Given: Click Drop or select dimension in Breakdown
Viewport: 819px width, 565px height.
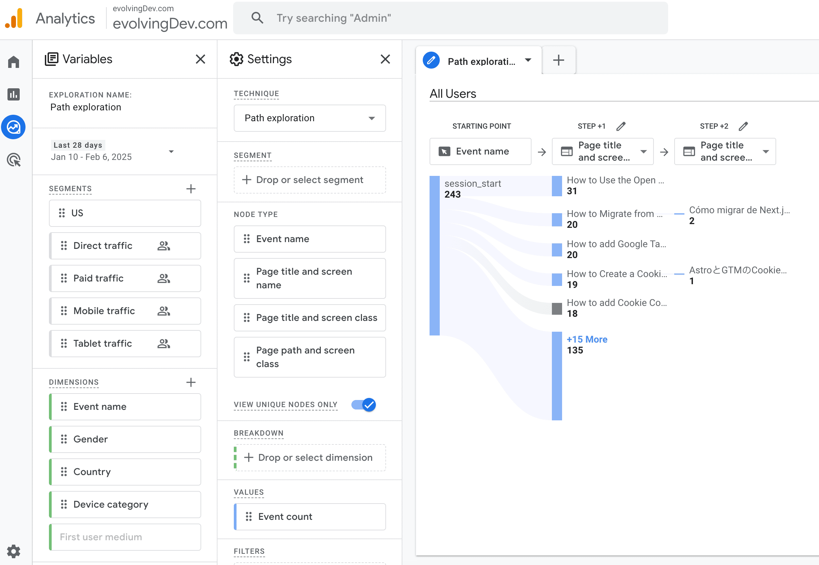Looking at the screenshot, I should (310, 457).
